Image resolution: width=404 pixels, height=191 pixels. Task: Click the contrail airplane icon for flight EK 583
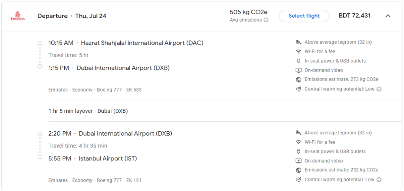299,89
